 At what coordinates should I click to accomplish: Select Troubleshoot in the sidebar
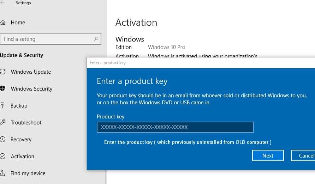26,123
